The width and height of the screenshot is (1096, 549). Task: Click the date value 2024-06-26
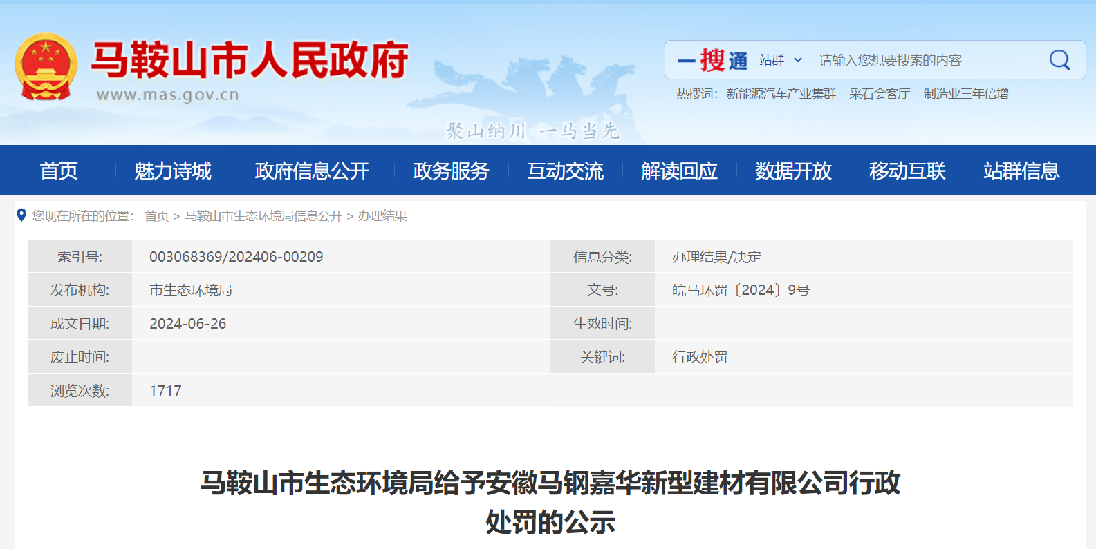point(188,324)
